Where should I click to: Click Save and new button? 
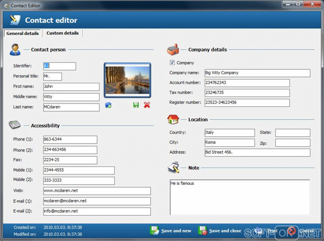point(171,231)
